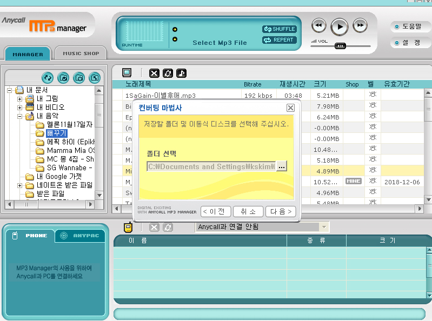The image size is (432, 321).
Task: Sort phone list by 종 류 column
Action: pyautogui.click(x=316, y=240)
